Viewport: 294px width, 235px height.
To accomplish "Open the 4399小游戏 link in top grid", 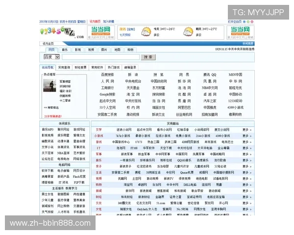I will click(x=235, y=107).
